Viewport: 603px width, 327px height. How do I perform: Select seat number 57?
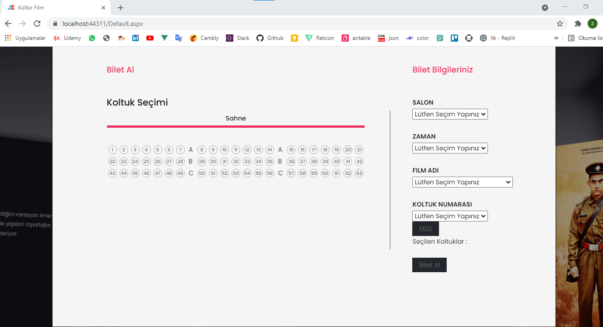coord(291,173)
